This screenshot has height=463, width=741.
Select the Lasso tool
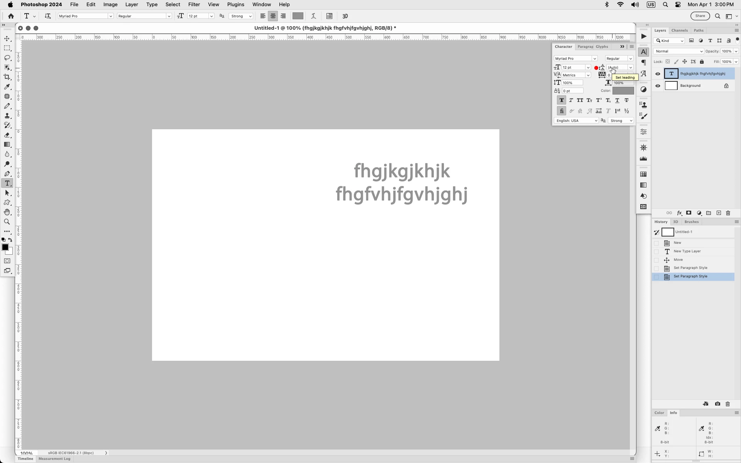coord(7,58)
